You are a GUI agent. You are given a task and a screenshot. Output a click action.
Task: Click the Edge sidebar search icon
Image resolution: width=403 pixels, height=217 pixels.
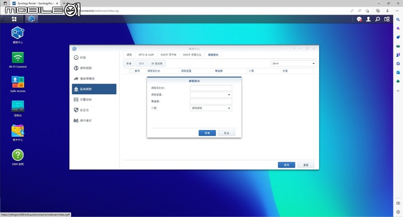[x=398, y=20]
